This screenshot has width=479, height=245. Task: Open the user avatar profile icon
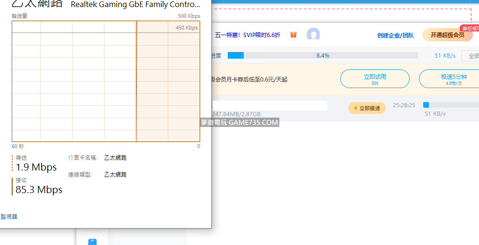pyautogui.click(x=313, y=35)
